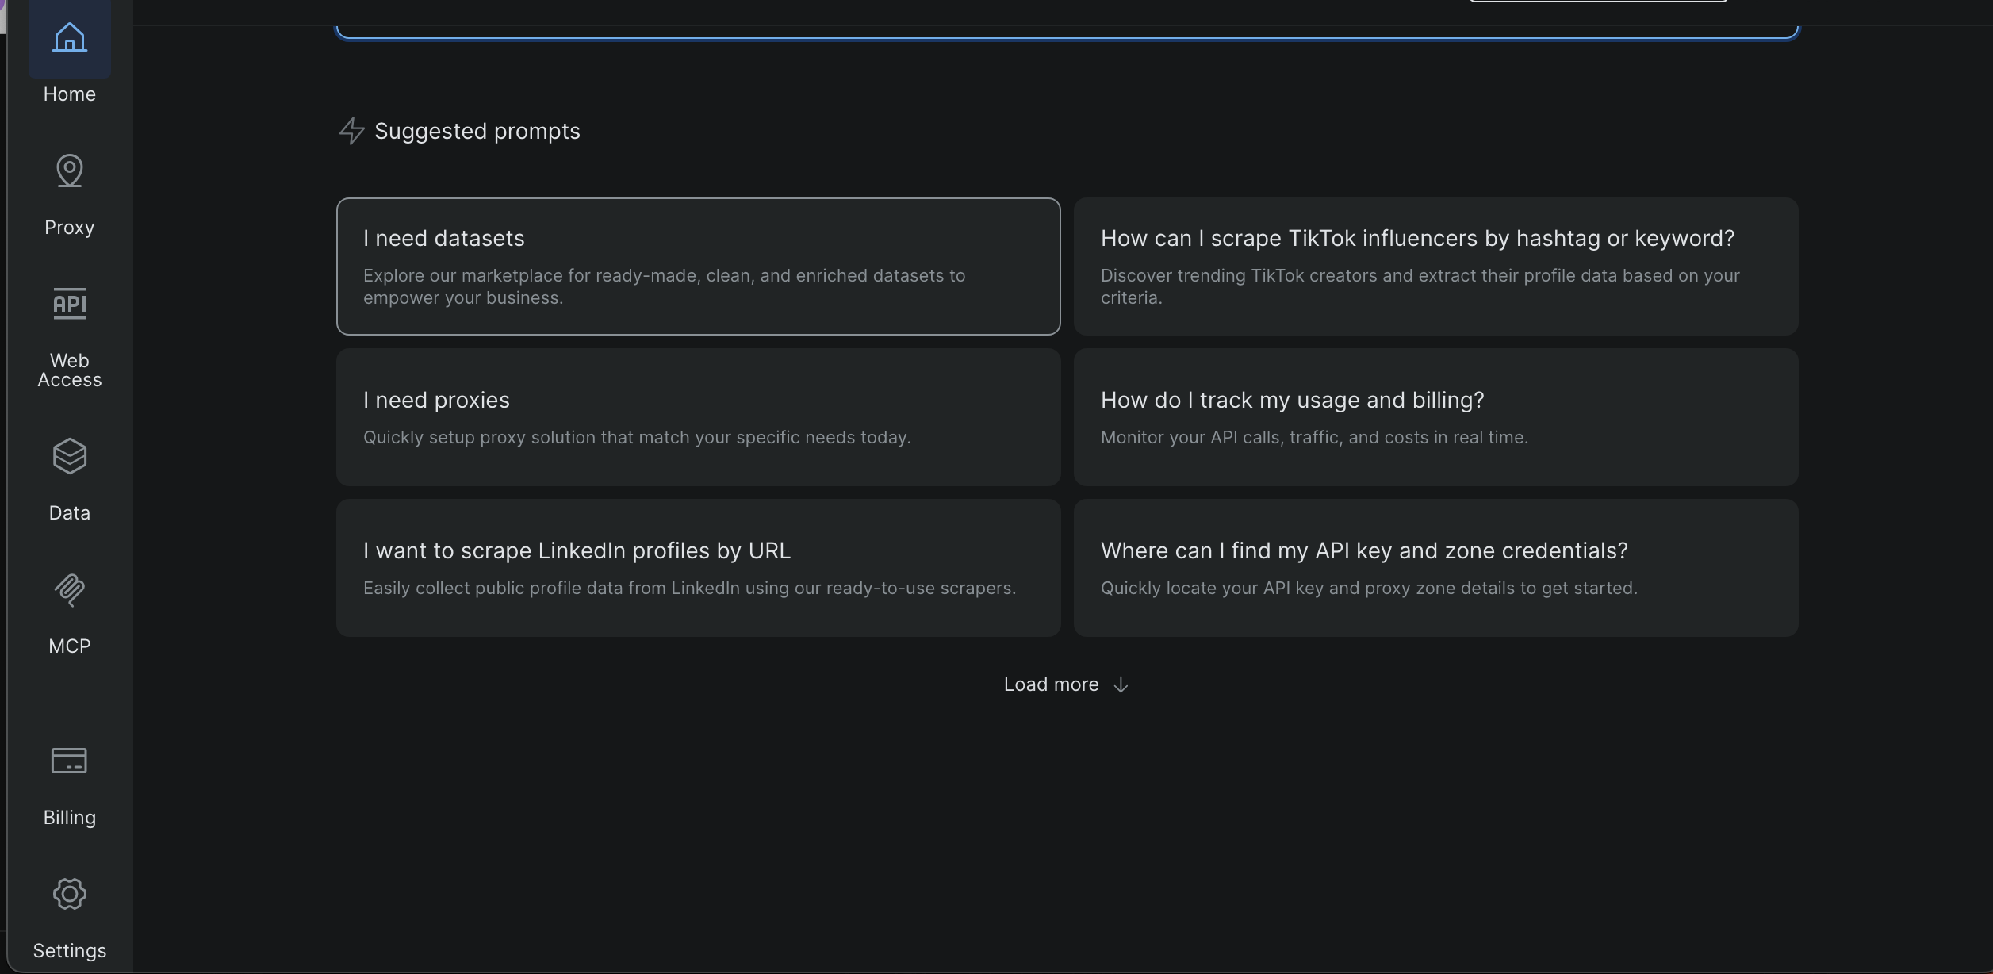Click the lightning bolt beside Suggested prompts
This screenshot has width=1993, height=974.
coord(351,131)
